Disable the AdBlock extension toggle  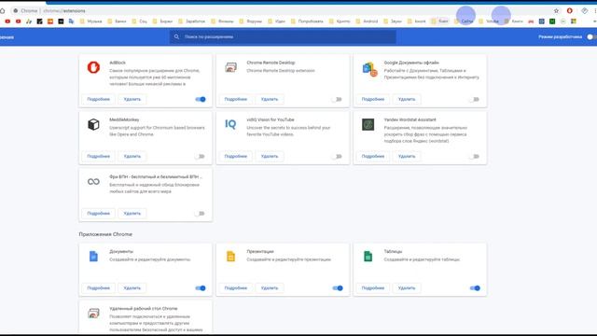tap(201, 100)
